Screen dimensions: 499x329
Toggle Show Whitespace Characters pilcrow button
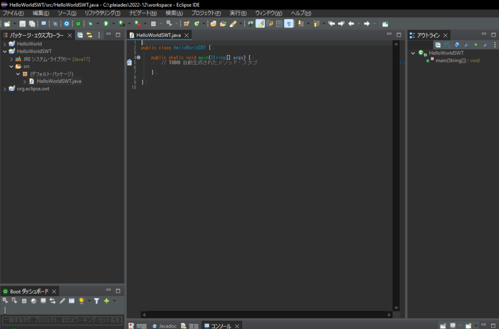[x=288, y=23]
